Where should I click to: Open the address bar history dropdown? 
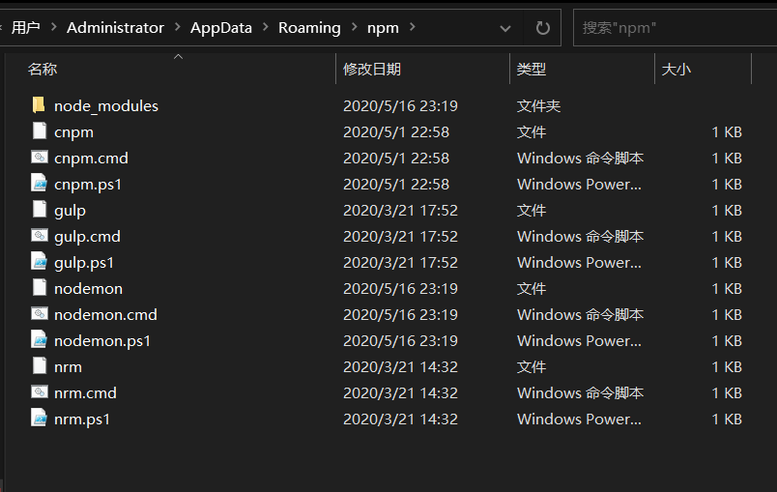coord(504,28)
